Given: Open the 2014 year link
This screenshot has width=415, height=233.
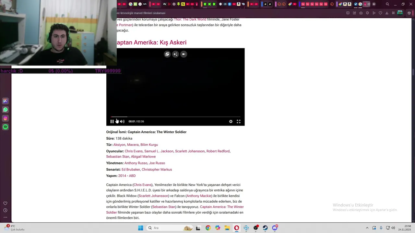Looking at the screenshot, I should click(x=122, y=176).
